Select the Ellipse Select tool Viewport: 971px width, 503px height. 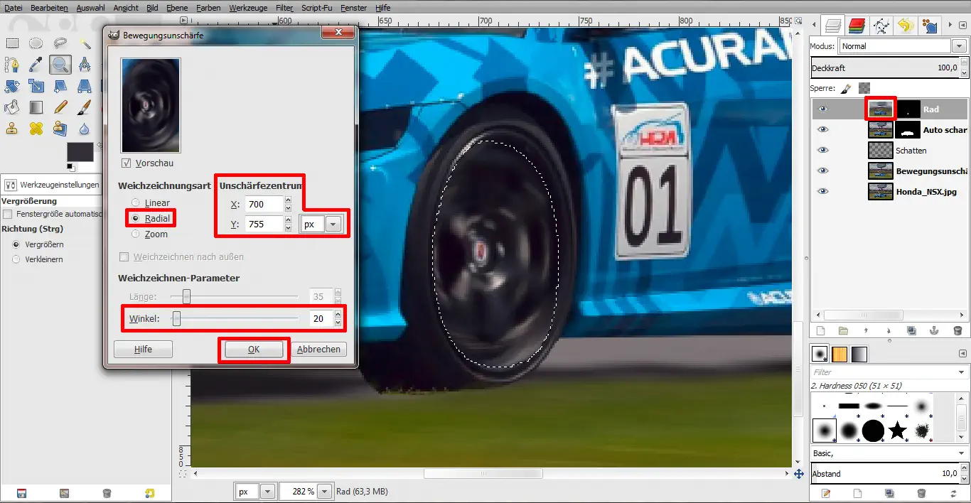[36, 43]
